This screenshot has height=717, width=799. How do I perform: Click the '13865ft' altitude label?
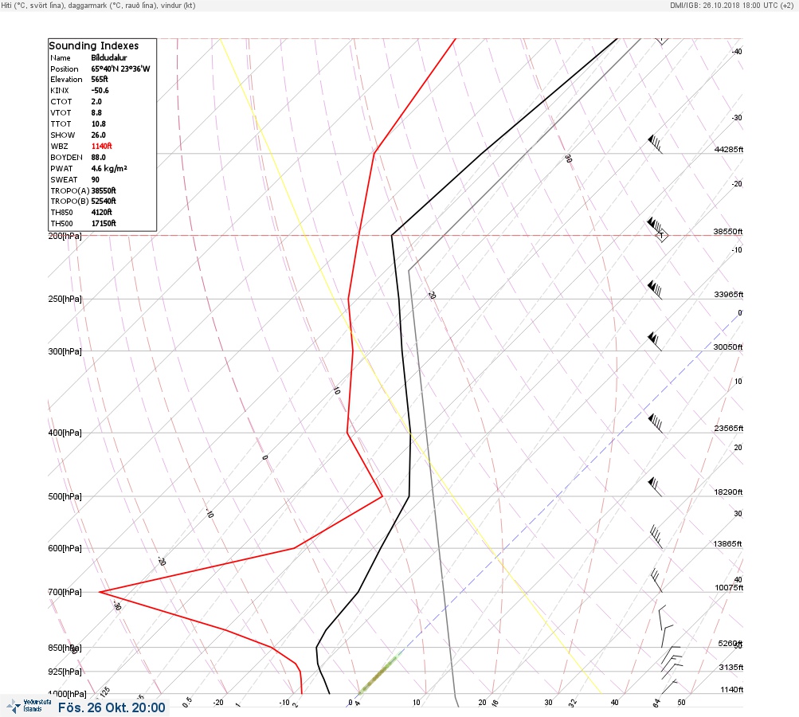727,544
